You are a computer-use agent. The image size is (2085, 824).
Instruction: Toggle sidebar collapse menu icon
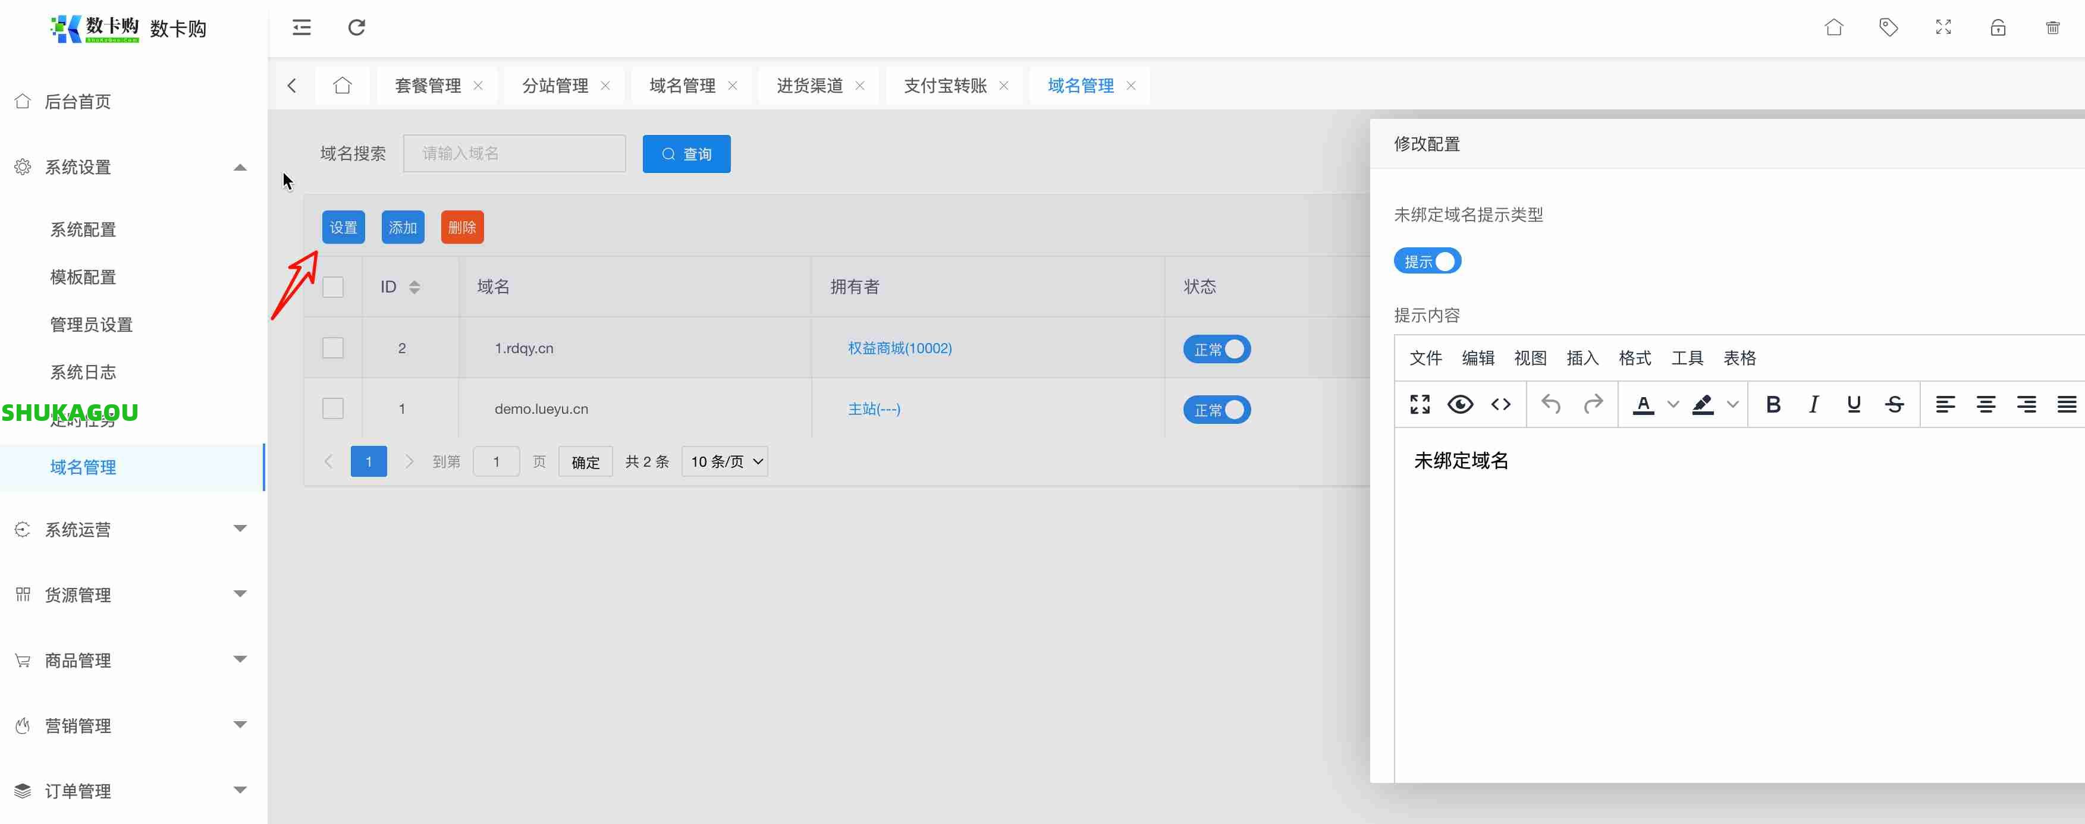[x=301, y=27]
